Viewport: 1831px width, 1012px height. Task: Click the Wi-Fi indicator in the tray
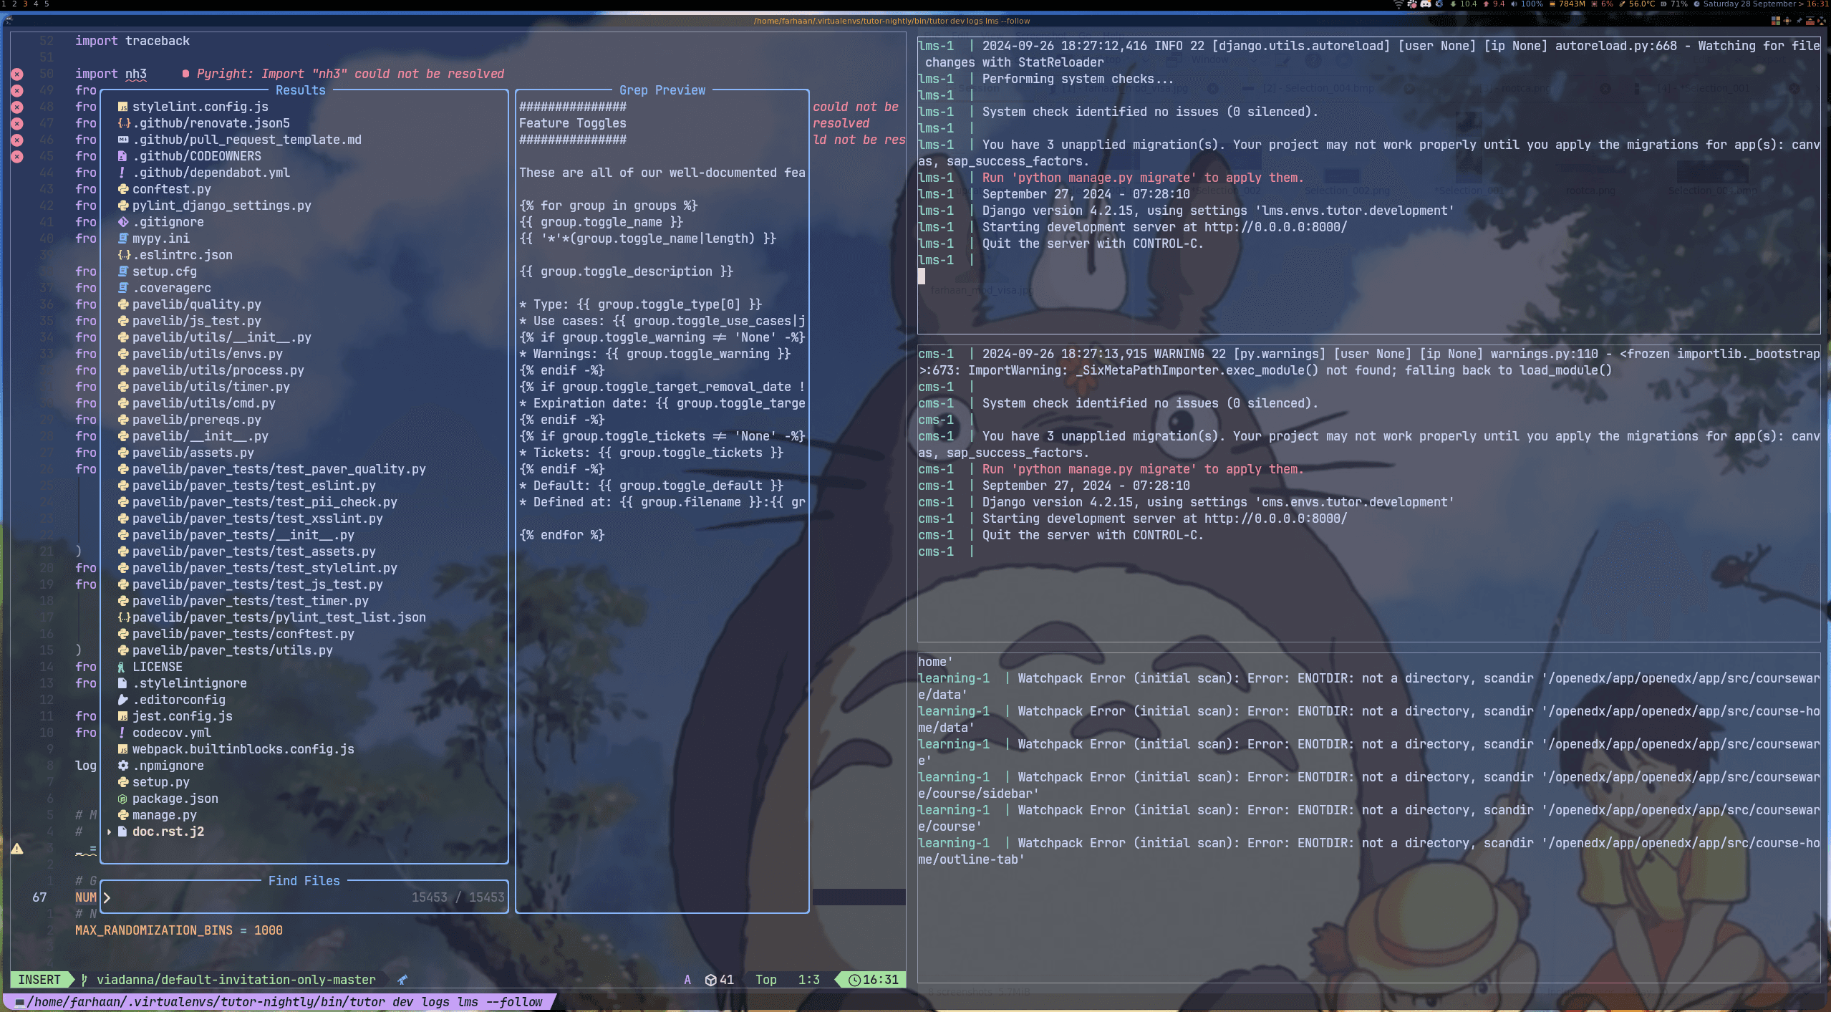coord(1398,4)
